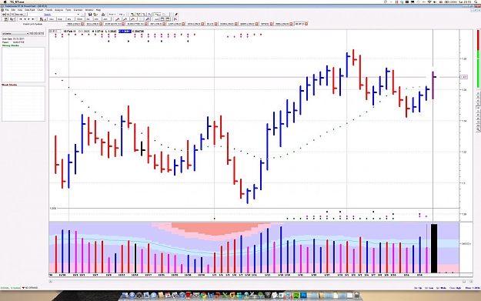Open Microsoft Word from the dock
Screen dimensions: 481x301
click(210, 295)
